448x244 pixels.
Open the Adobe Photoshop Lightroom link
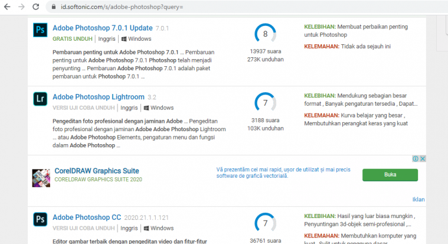point(99,97)
